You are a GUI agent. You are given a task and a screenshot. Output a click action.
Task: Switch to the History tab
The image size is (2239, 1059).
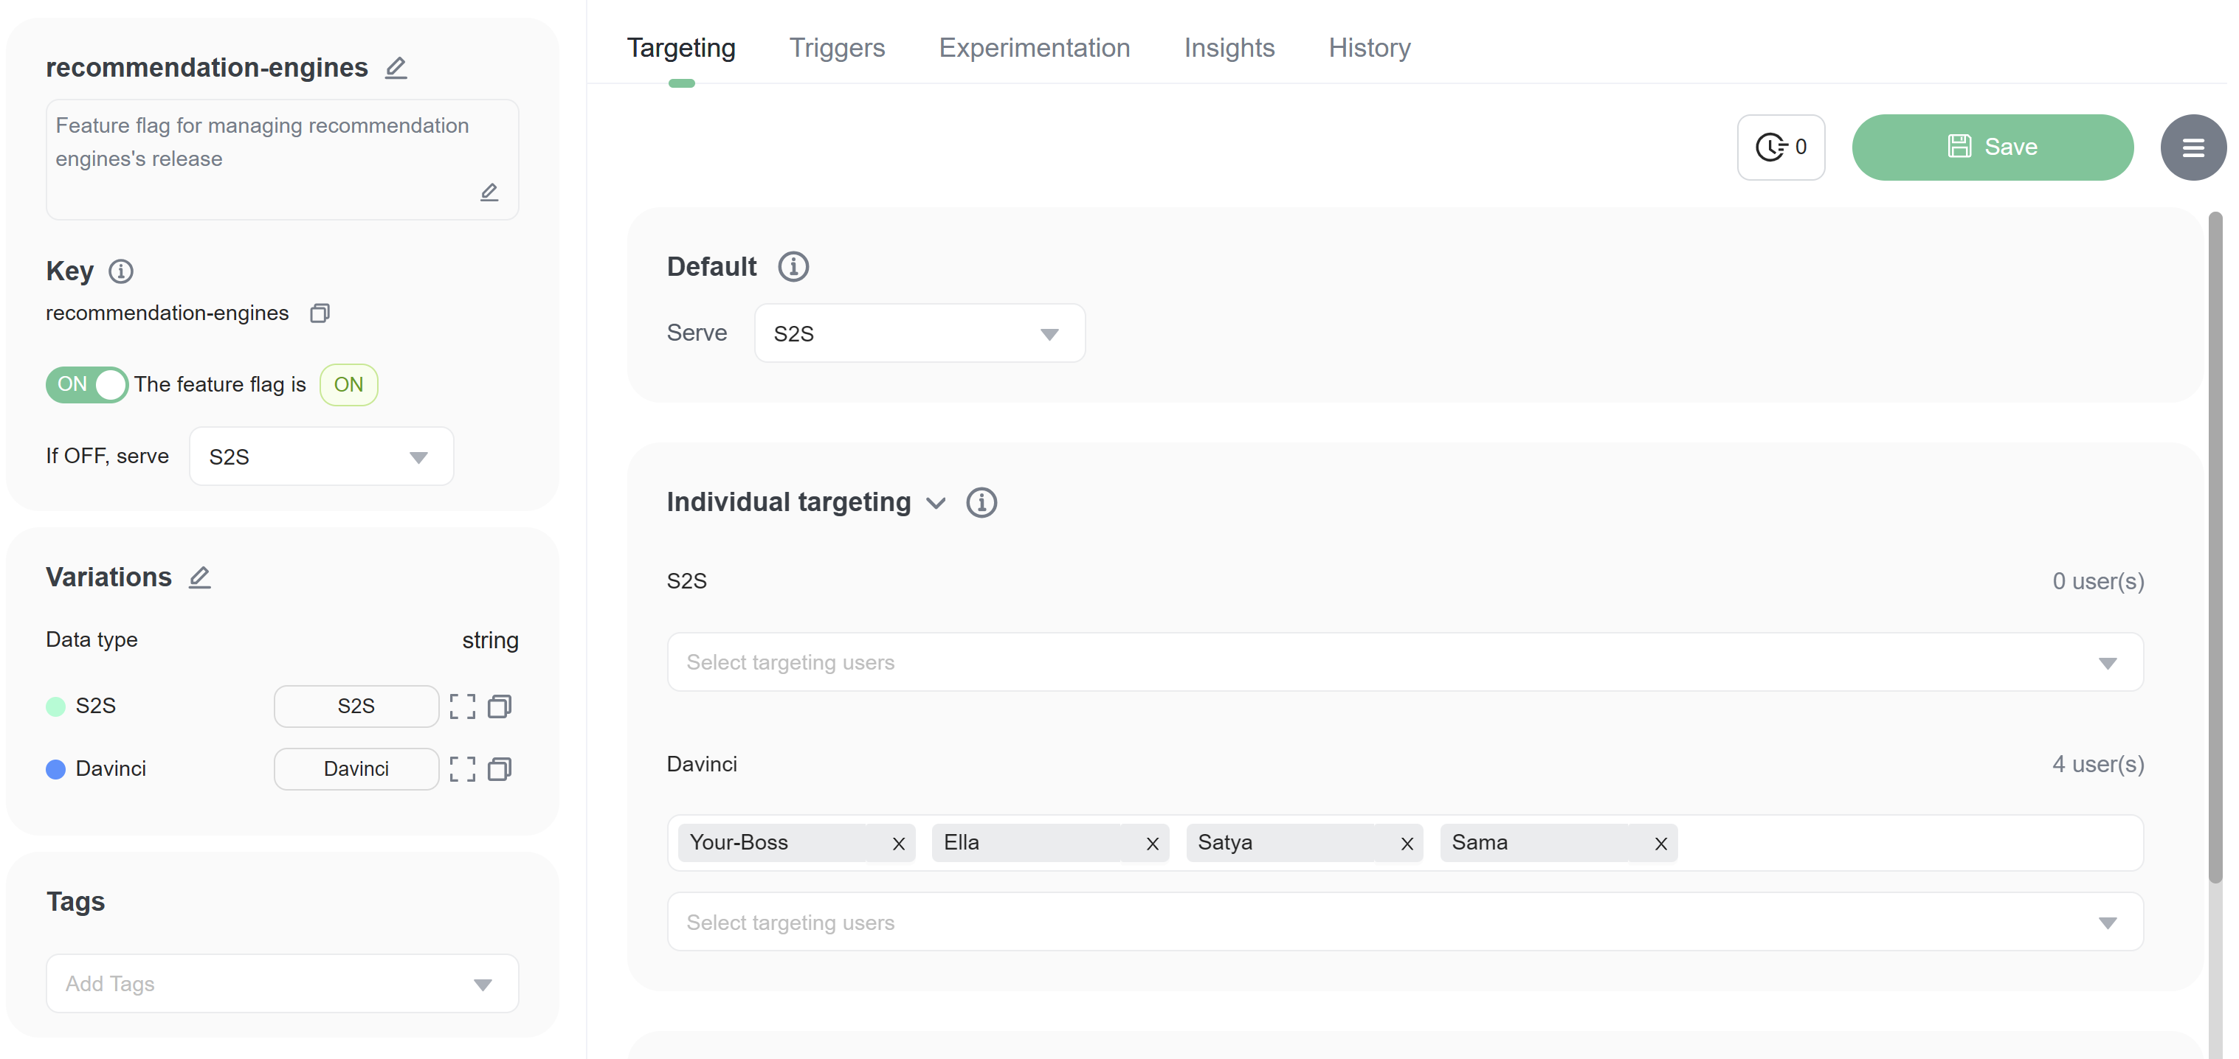tap(1369, 48)
